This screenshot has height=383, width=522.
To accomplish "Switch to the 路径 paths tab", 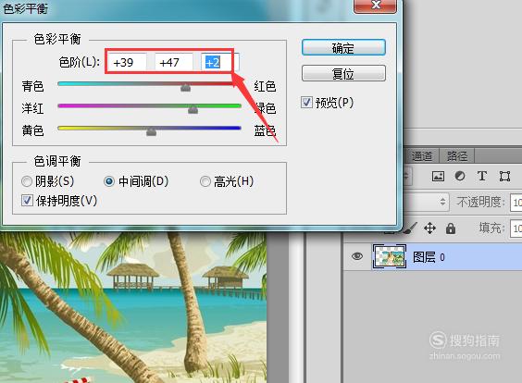I will pos(457,155).
